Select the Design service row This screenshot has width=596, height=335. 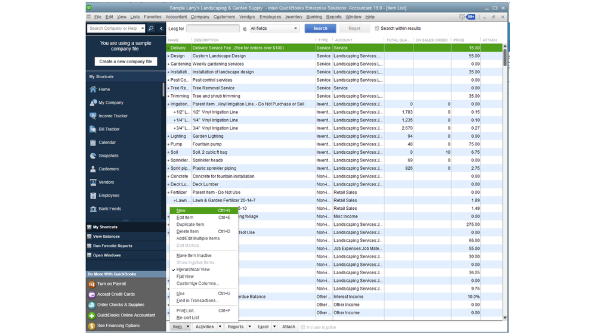coord(335,56)
